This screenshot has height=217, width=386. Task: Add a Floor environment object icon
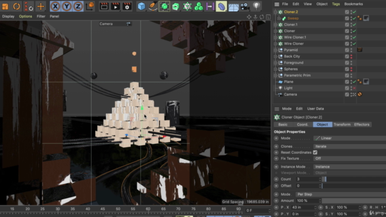(233, 7)
